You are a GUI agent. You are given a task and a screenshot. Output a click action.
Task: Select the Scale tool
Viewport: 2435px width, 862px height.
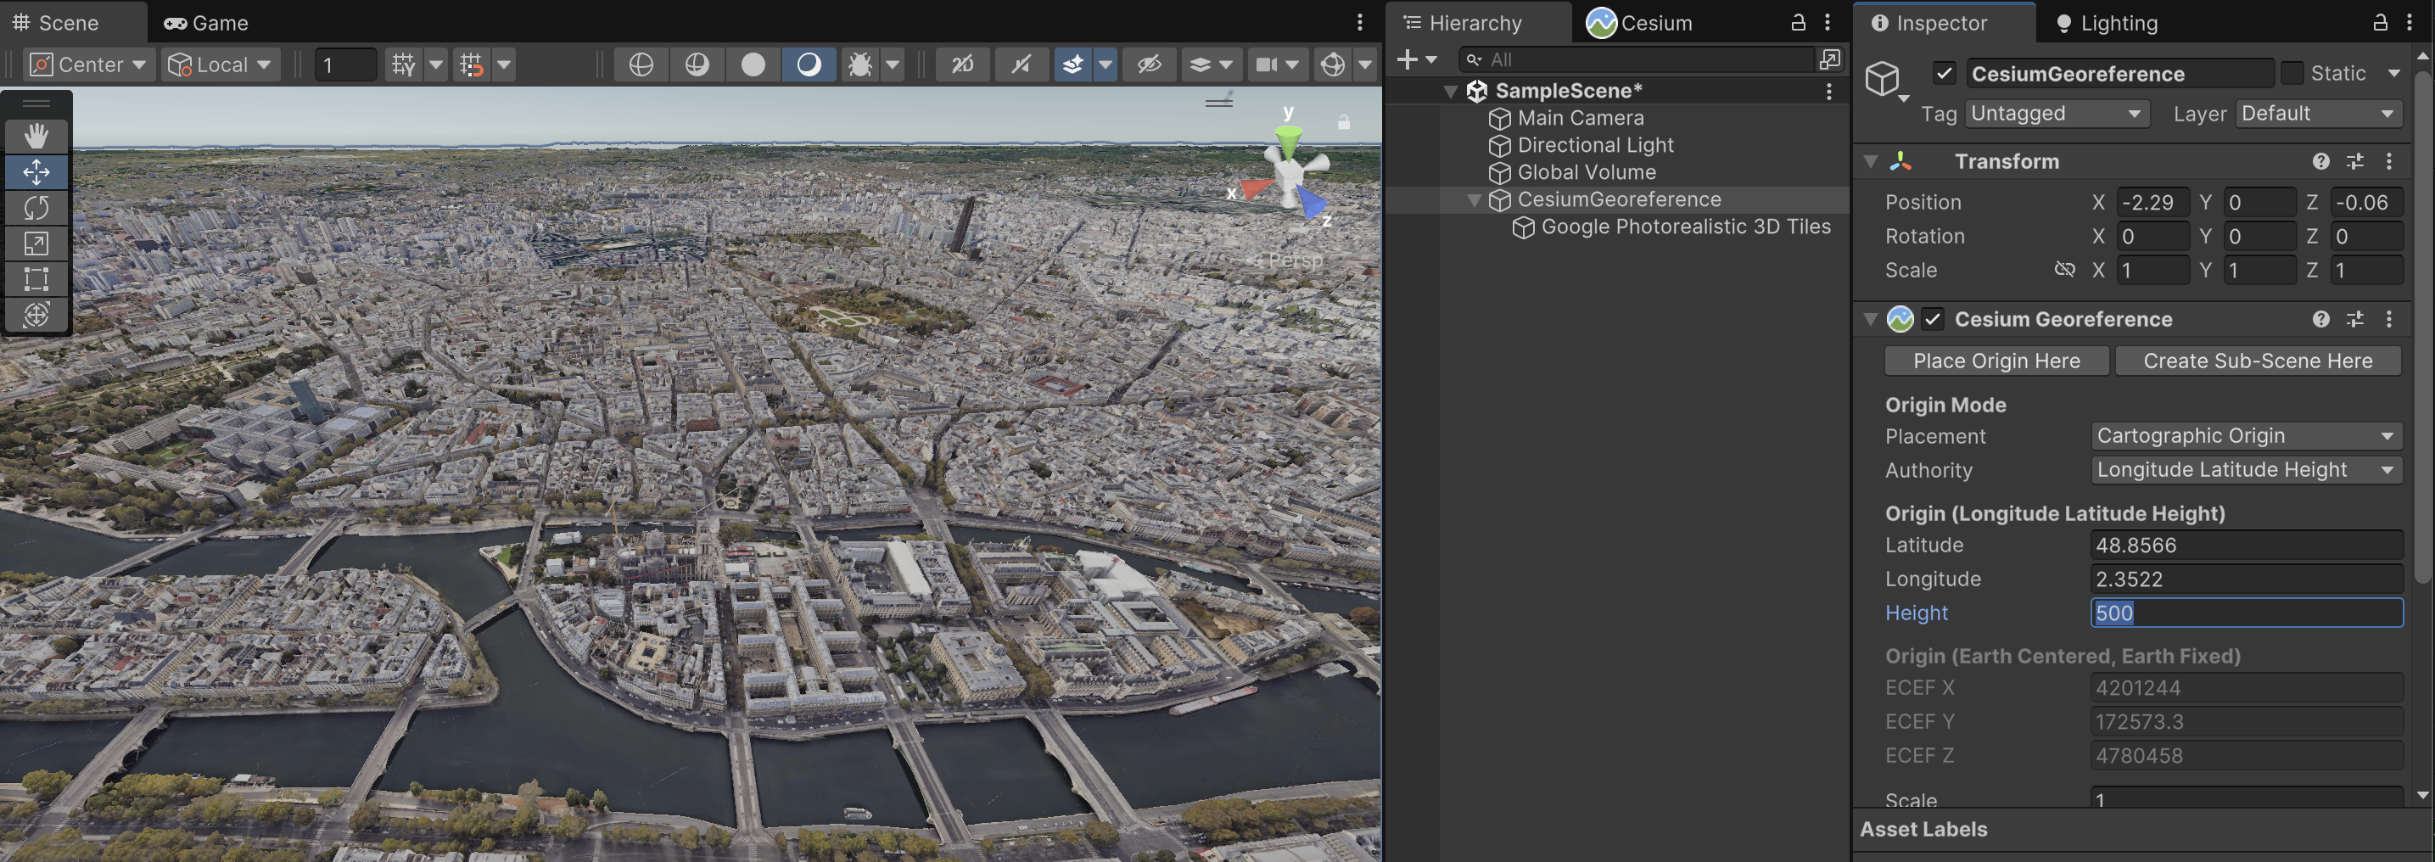pyautogui.click(x=36, y=243)
